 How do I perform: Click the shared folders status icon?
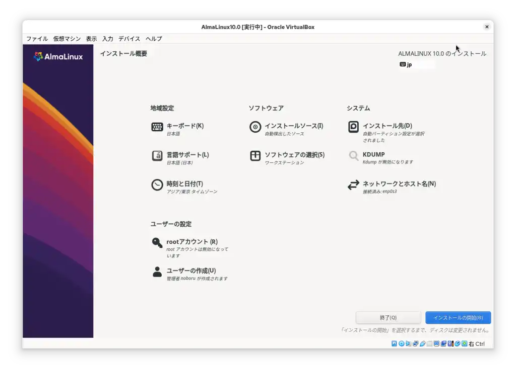coord(443,344)
